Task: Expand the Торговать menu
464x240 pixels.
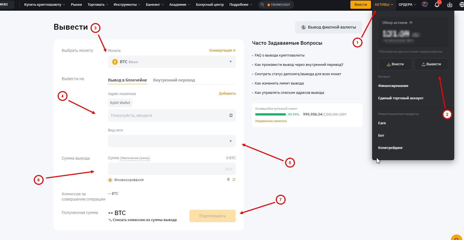Action: [x=98, y=5]
